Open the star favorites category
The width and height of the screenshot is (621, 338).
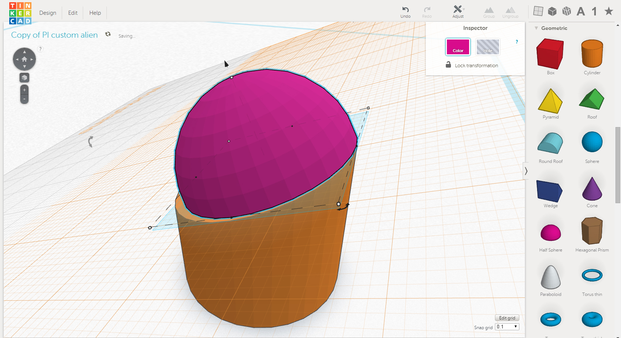(609, 11)
